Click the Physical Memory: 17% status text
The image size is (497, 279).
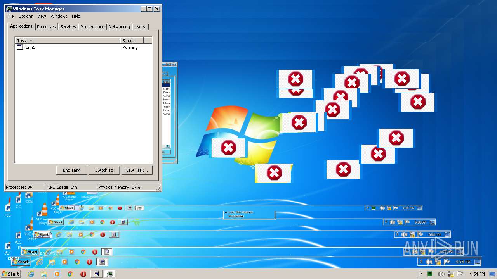pyautogui.click(x=119, y=187)
